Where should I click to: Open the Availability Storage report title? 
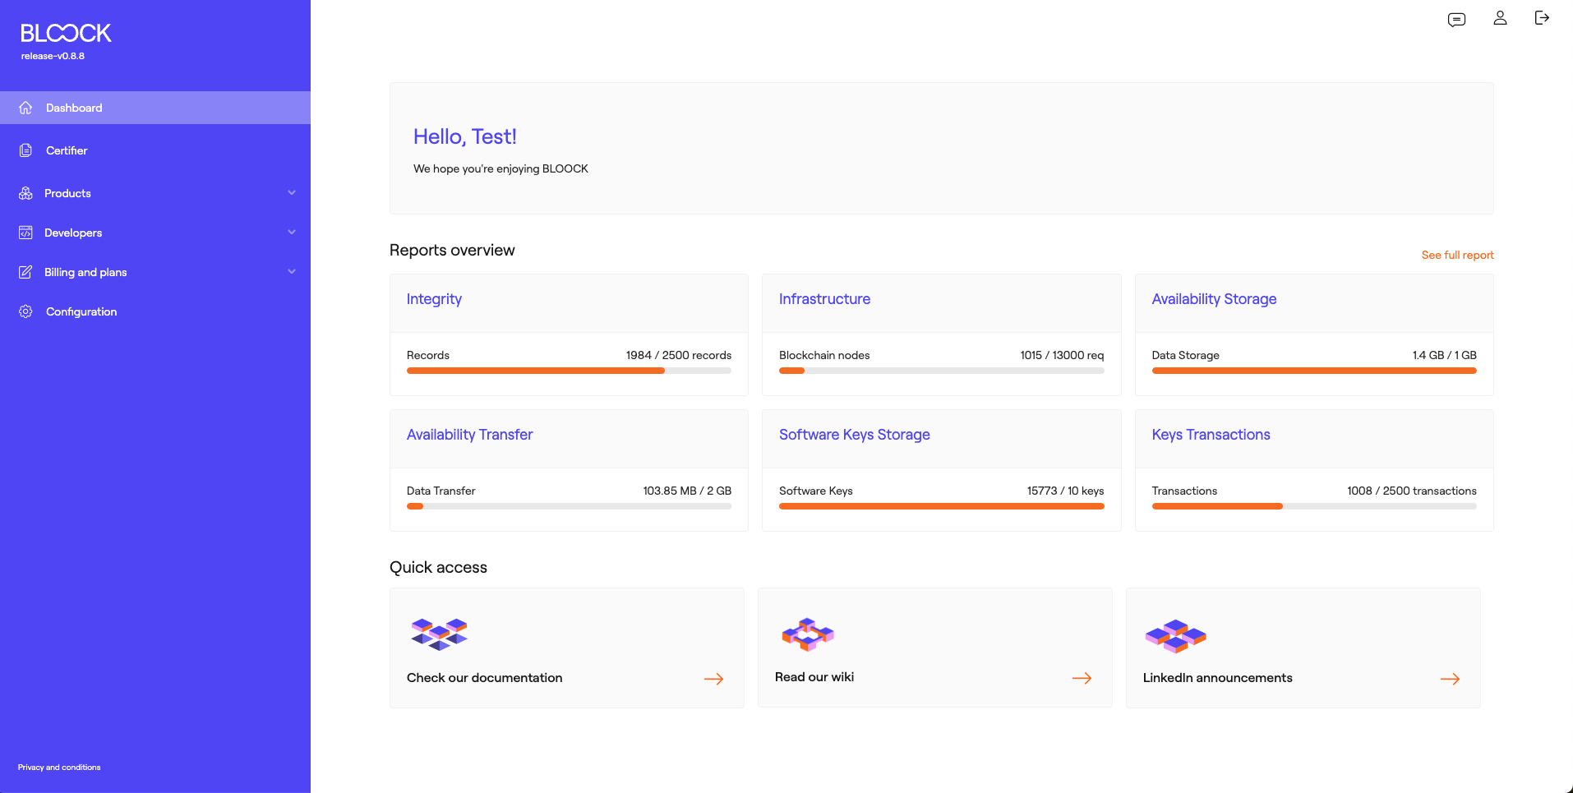(x=1214, y=299)
